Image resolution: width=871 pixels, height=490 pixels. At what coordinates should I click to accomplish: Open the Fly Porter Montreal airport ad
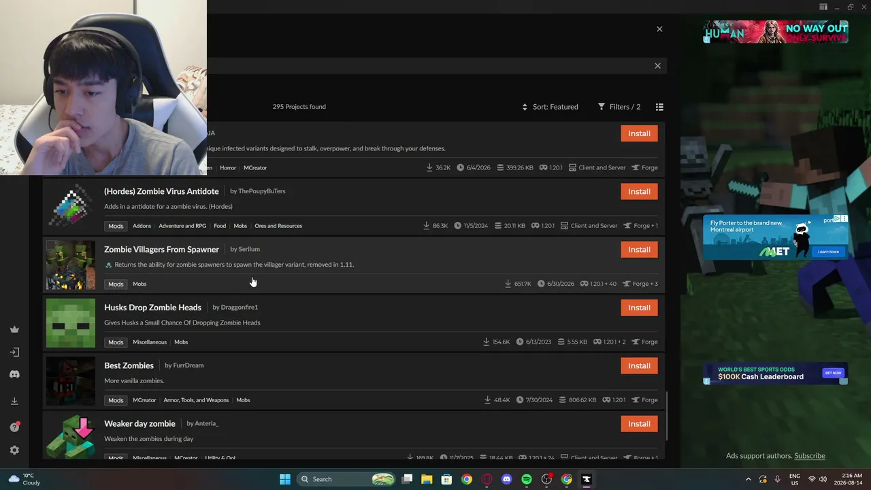pyautogui.click(x=775, y=237)
